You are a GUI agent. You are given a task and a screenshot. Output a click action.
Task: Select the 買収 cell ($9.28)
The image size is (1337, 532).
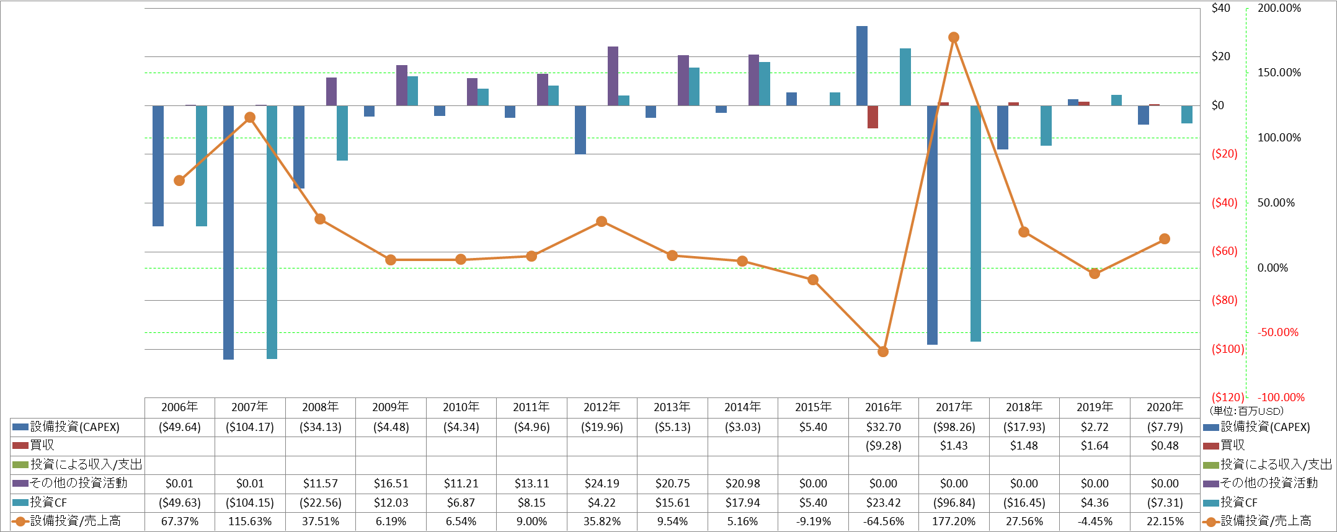tap(883, 446)
